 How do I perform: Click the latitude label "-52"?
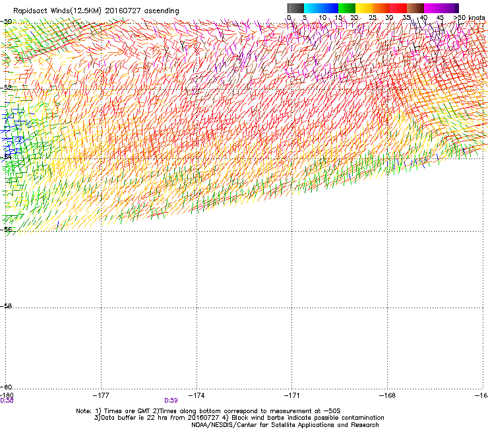[6, 88]
